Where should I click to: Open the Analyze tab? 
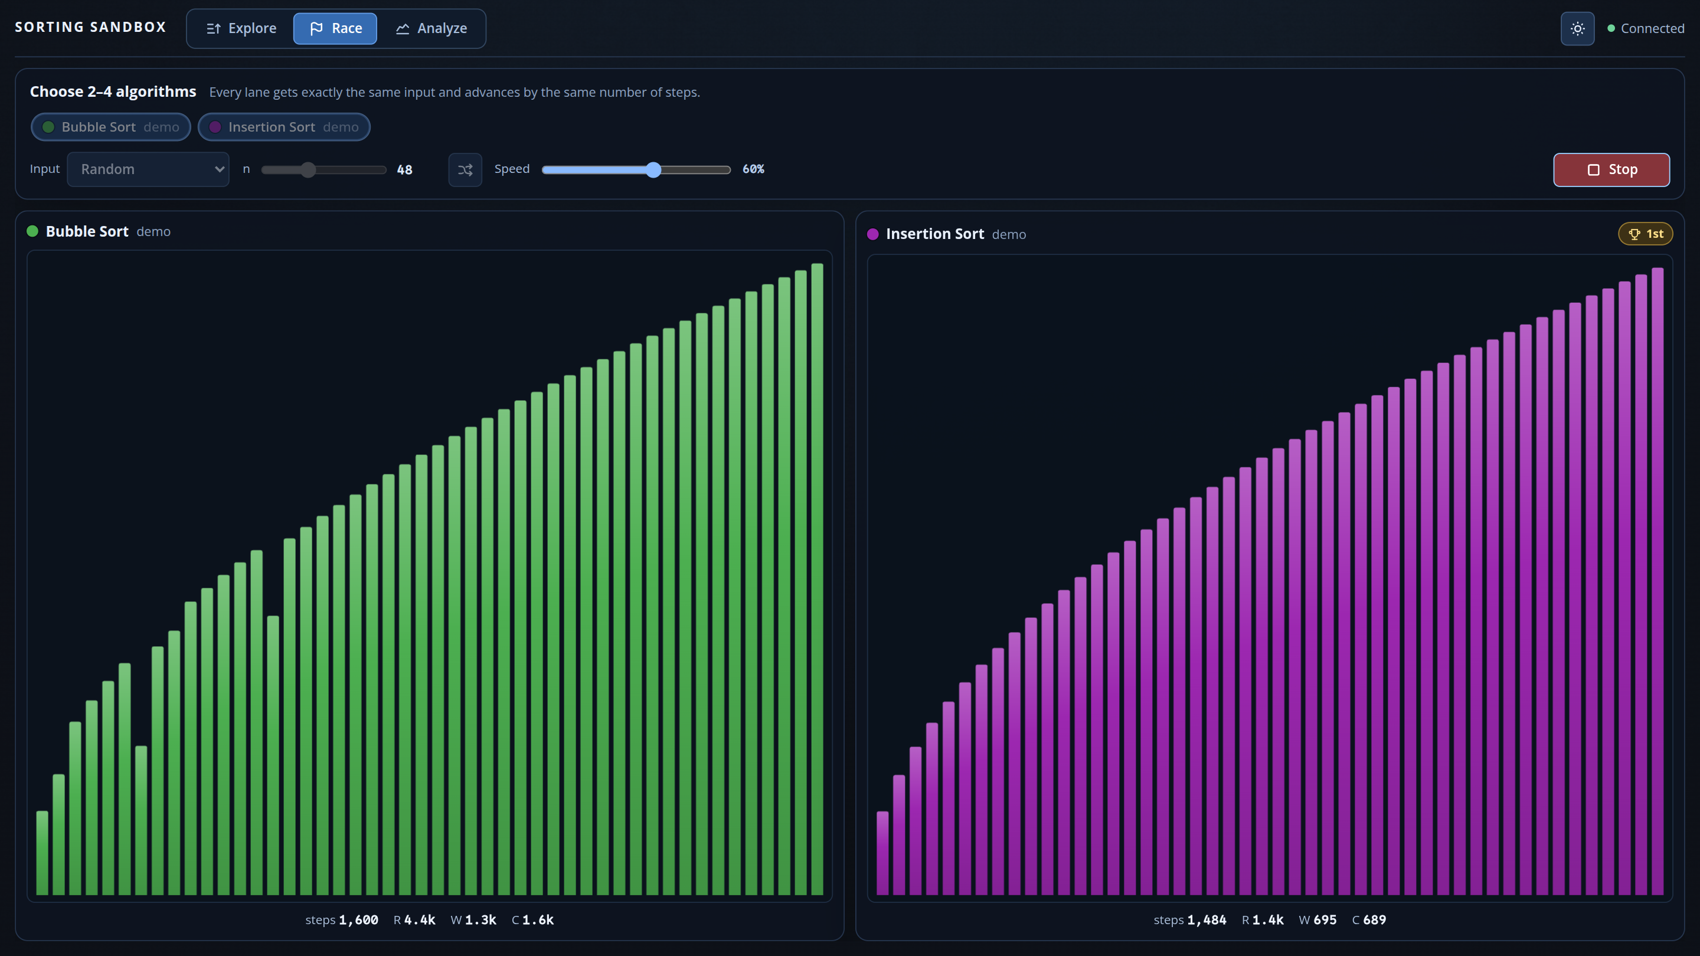click(431, 28)
